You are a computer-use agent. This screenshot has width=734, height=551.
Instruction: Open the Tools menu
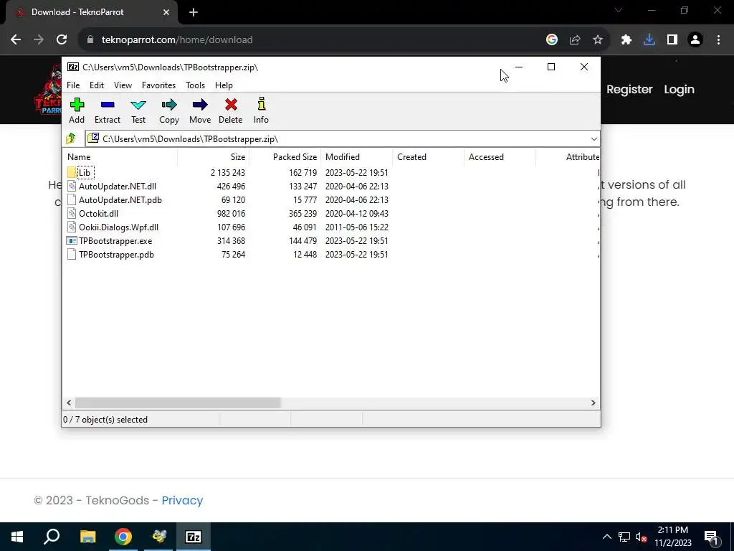195,85
